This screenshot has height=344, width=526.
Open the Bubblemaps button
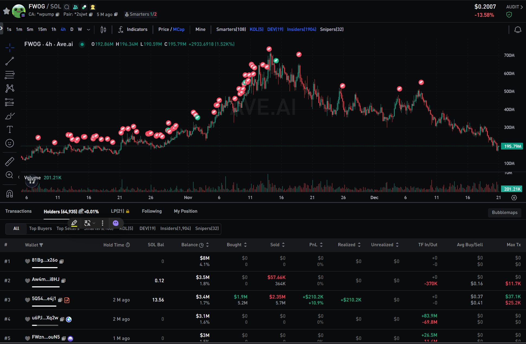(x=505, y=212)
